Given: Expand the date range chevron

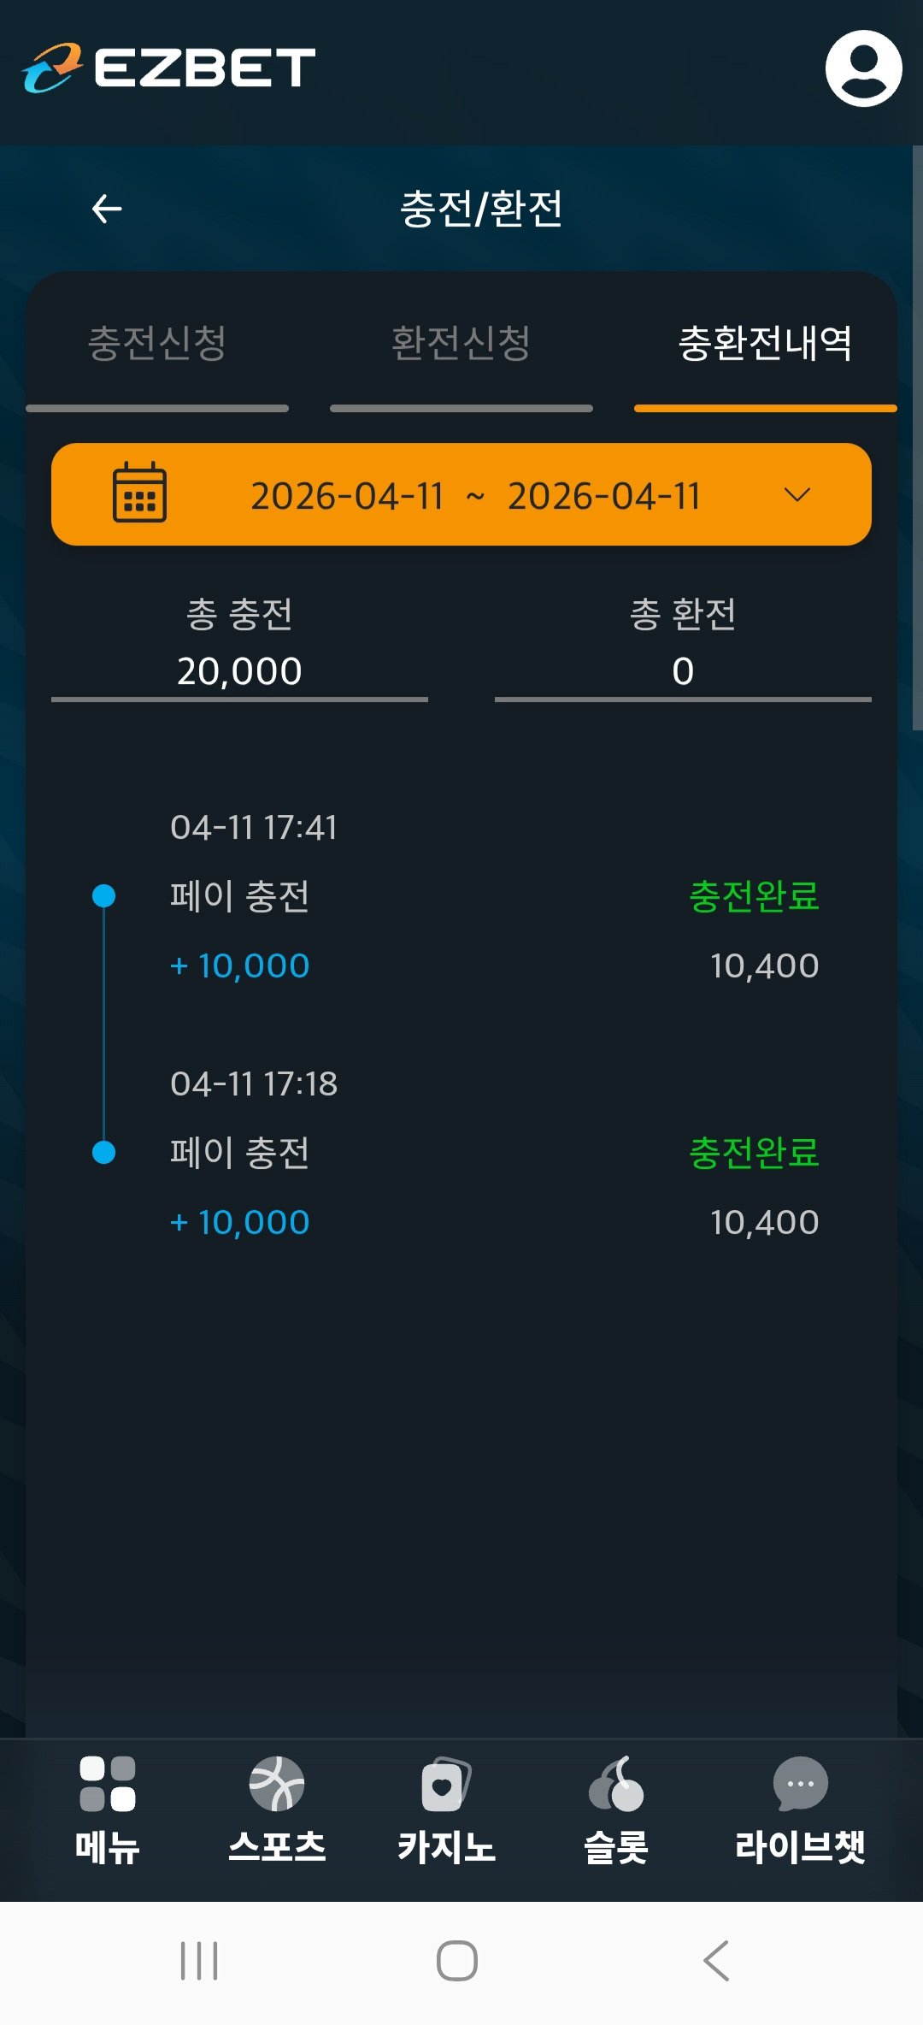Looking at the screenshot, I should (x=797, y=495).
